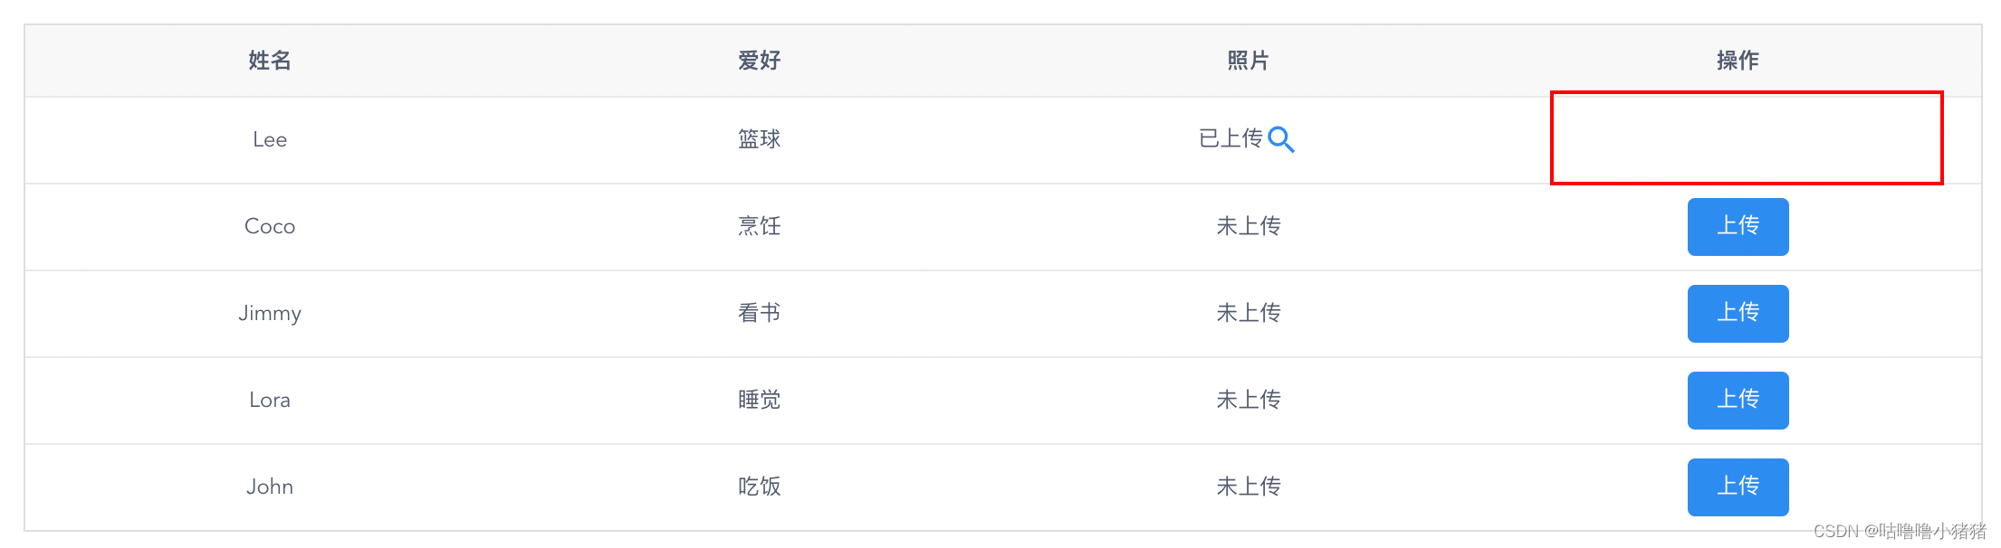
Task: Click the 未上传 status in Coco's row
Action: [1248, 227]
